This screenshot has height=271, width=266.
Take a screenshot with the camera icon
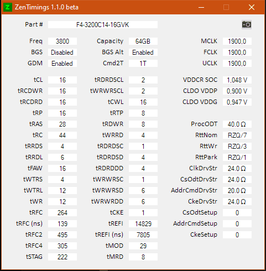(x=247, y=24)
